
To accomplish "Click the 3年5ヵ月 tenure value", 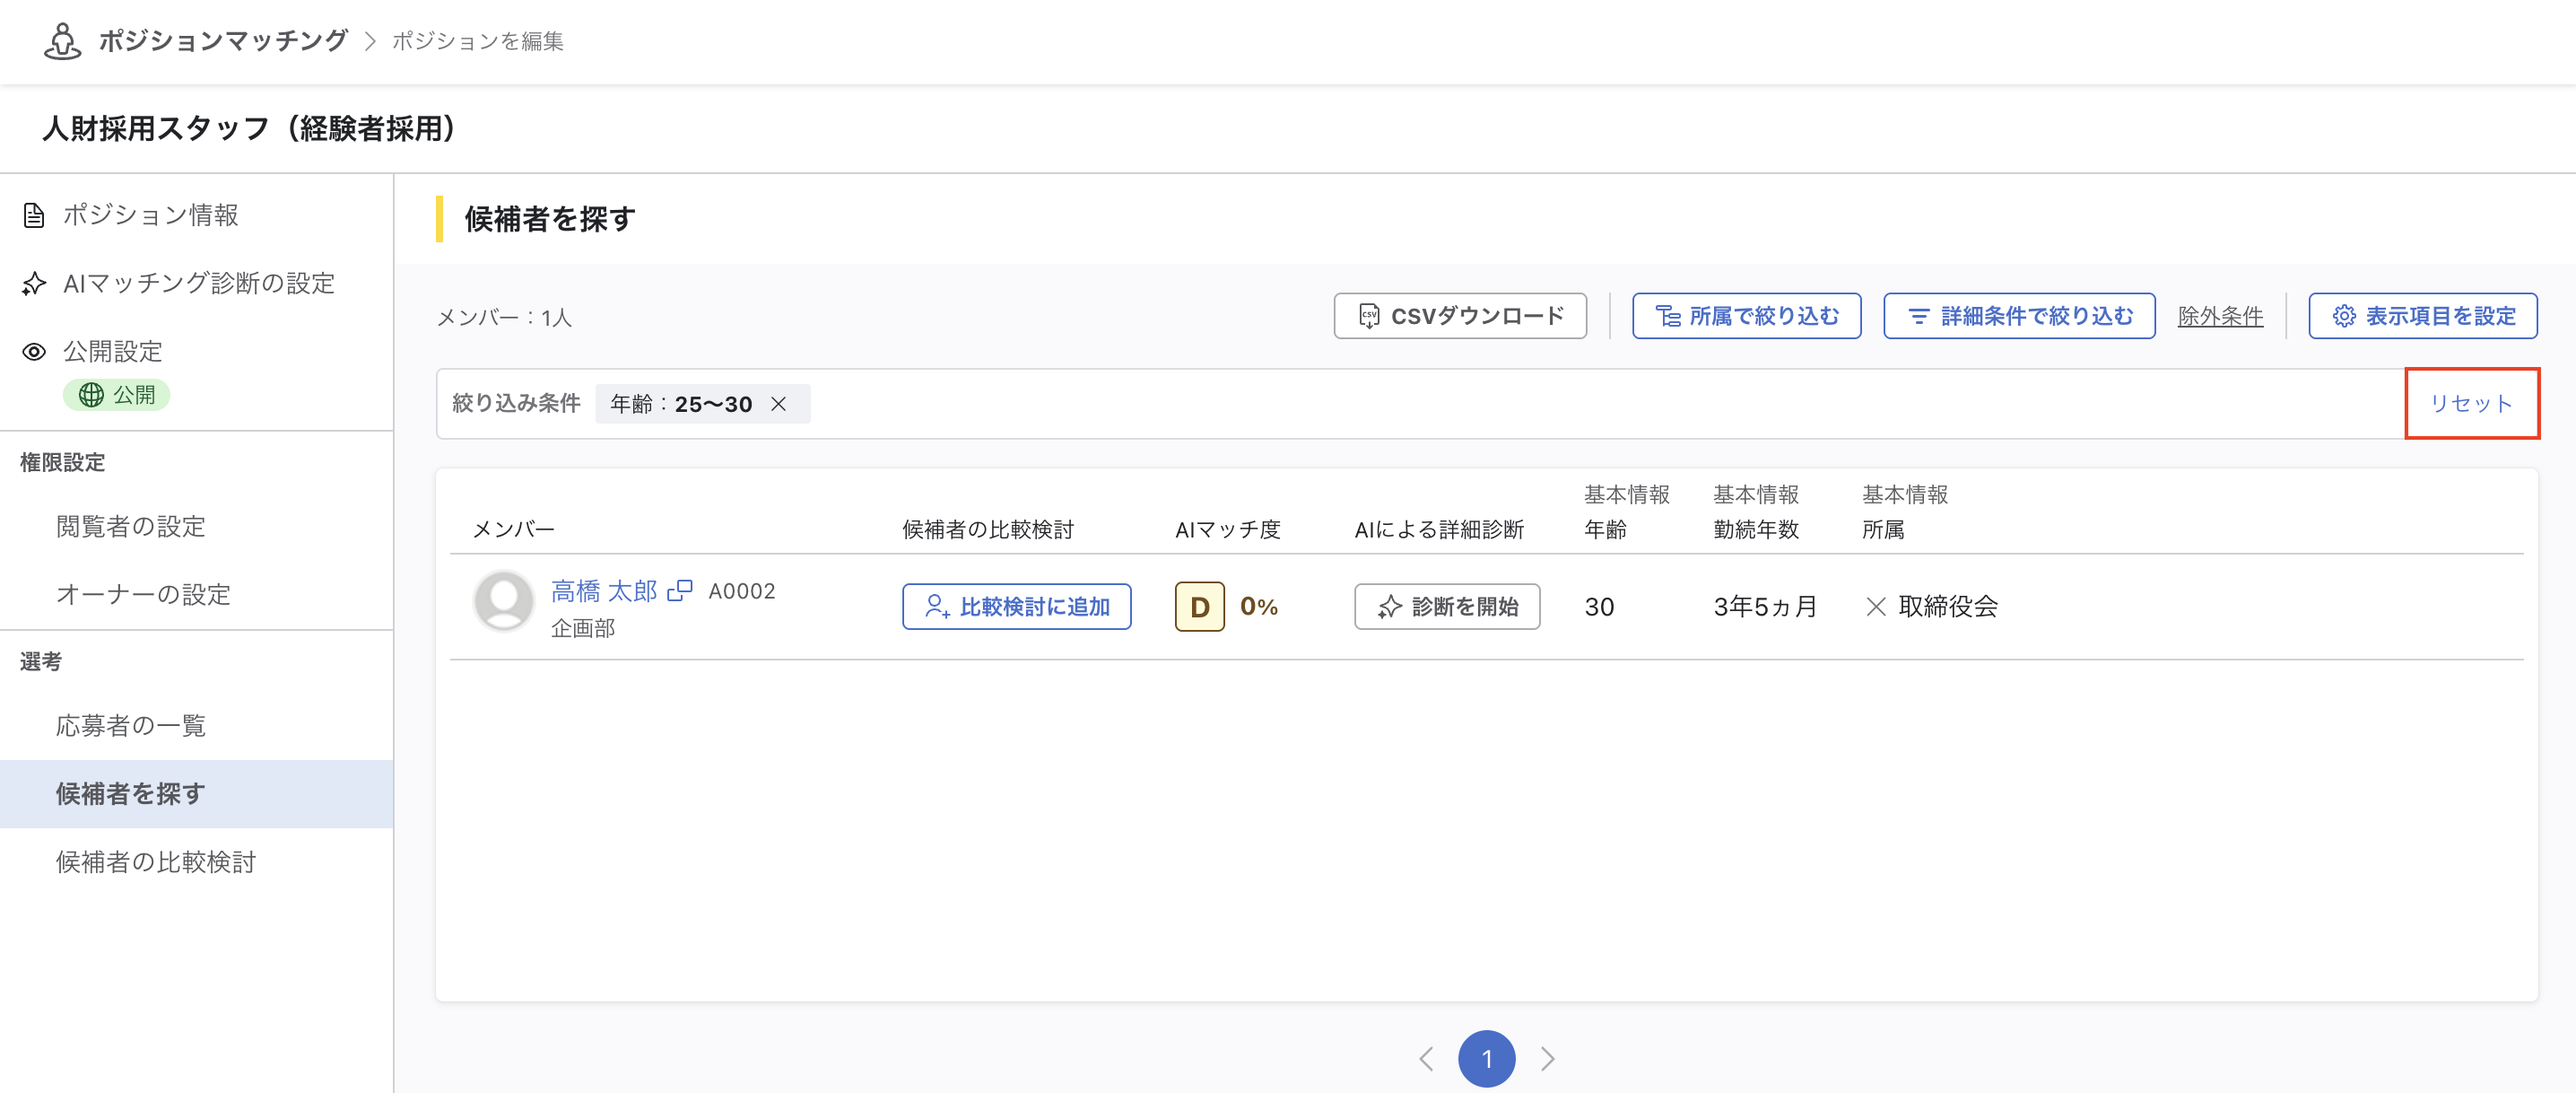I will [1765, 607].
